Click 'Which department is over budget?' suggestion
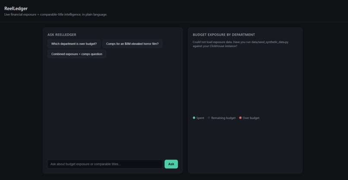The height and width of the screenshot is (180, 348). click(x=74, y=44)
